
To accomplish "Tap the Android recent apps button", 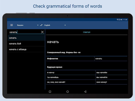I will pos(50,92).
